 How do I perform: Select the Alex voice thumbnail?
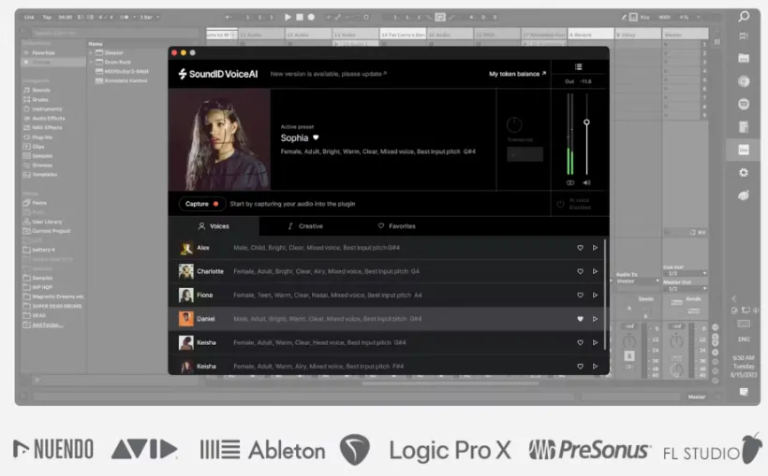[x=186, y=248]
